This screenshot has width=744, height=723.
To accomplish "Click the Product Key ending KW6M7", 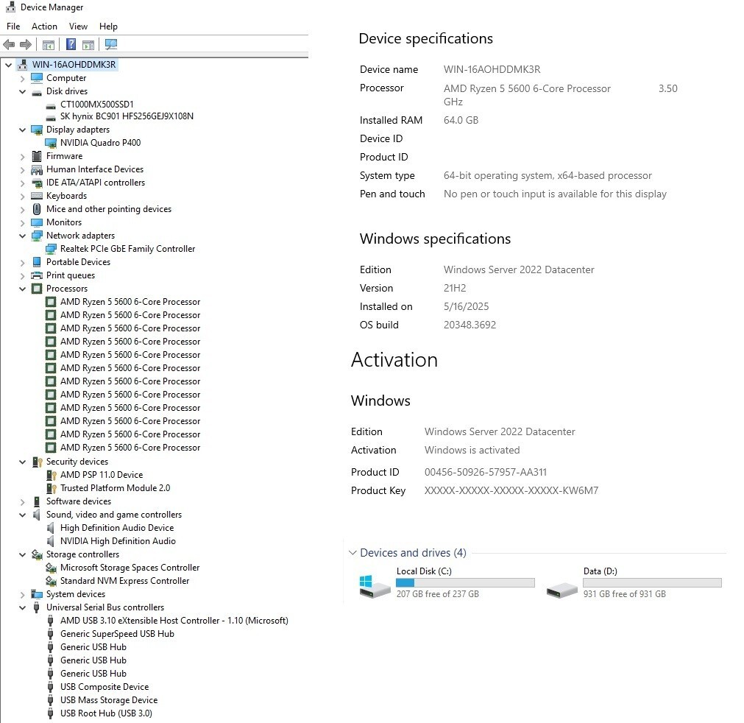I will pyautogui.click(x=511, y=491).
